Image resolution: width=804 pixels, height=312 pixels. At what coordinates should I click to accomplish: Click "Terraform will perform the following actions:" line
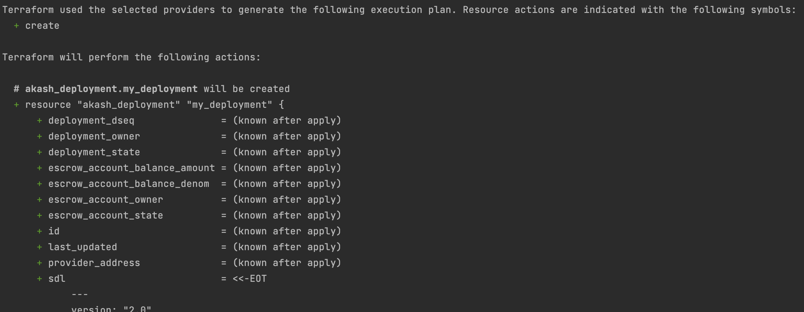coord(131,58)
